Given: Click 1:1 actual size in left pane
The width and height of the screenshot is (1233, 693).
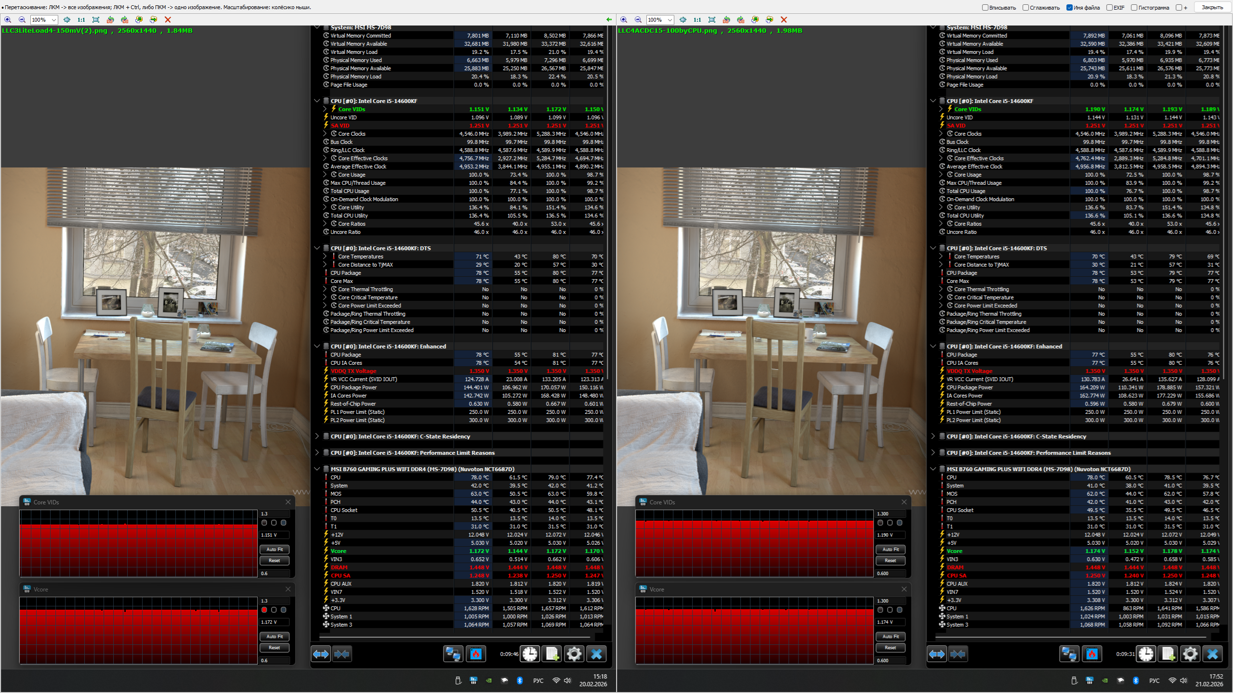Looking at the screenshot, I should pyautogui.click(x=81, y=20).
